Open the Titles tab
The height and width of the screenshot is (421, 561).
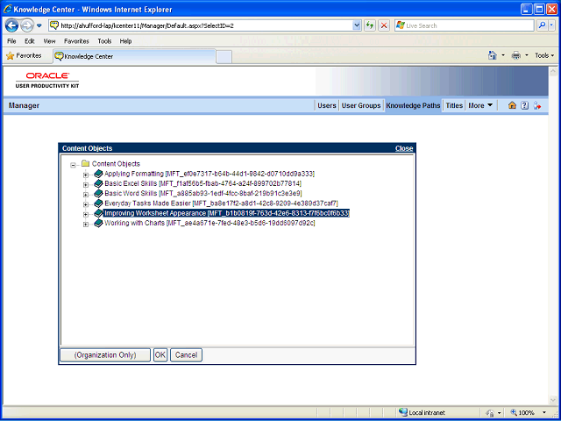454,105
